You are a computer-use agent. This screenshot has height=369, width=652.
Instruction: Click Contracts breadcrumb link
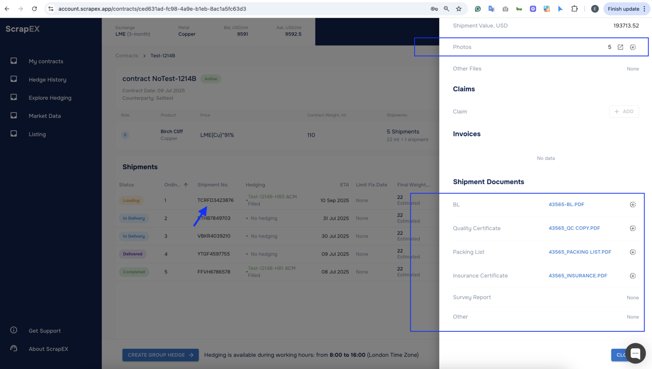127,56
